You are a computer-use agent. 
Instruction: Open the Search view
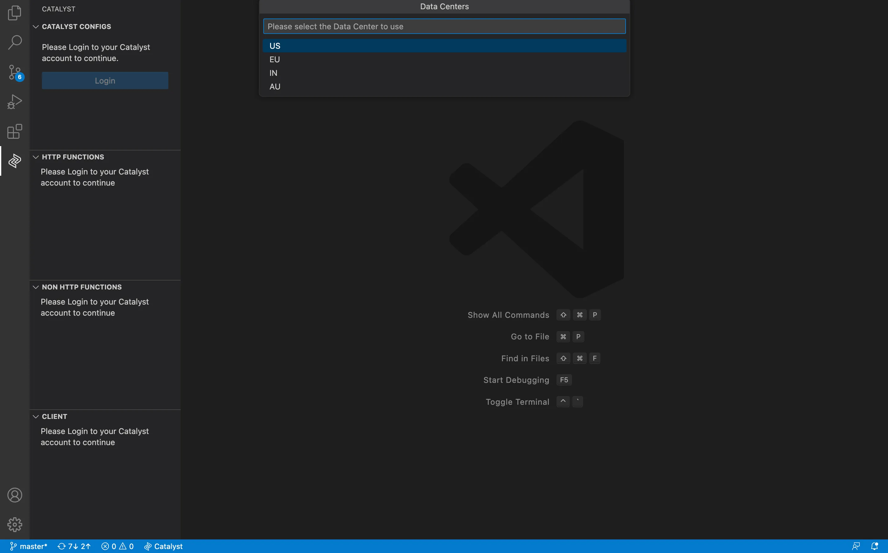14,43
